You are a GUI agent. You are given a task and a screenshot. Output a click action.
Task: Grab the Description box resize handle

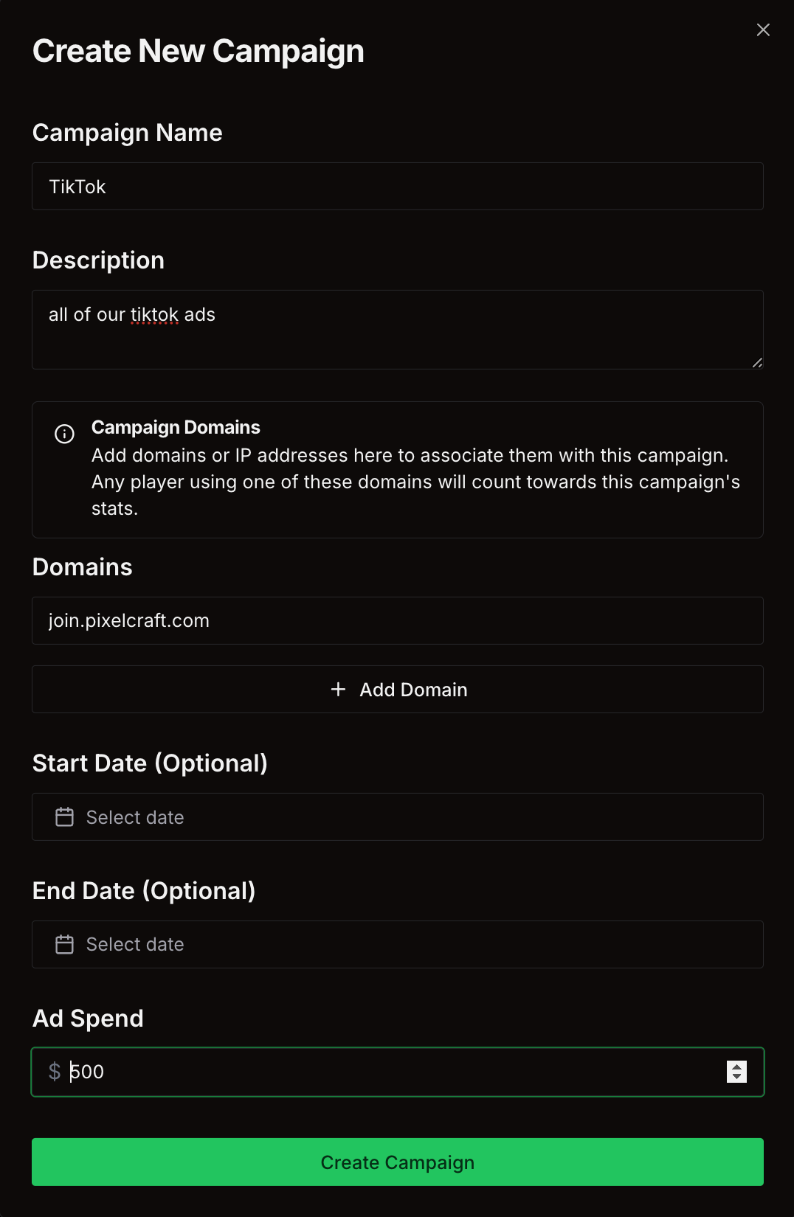(757, 363)
